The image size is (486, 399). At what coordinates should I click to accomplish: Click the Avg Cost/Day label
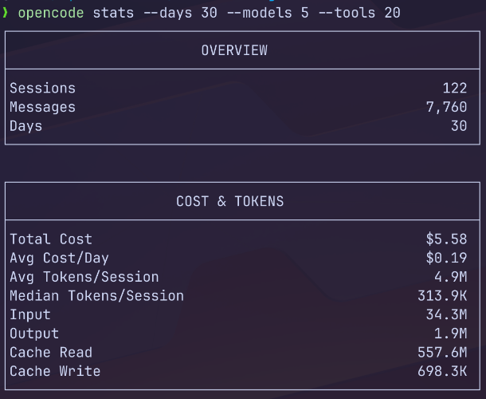[x=59, y=258]
